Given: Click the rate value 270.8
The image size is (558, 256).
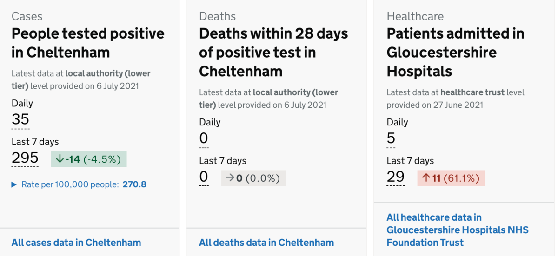Looking at the screenshot, I should point(134,184).
